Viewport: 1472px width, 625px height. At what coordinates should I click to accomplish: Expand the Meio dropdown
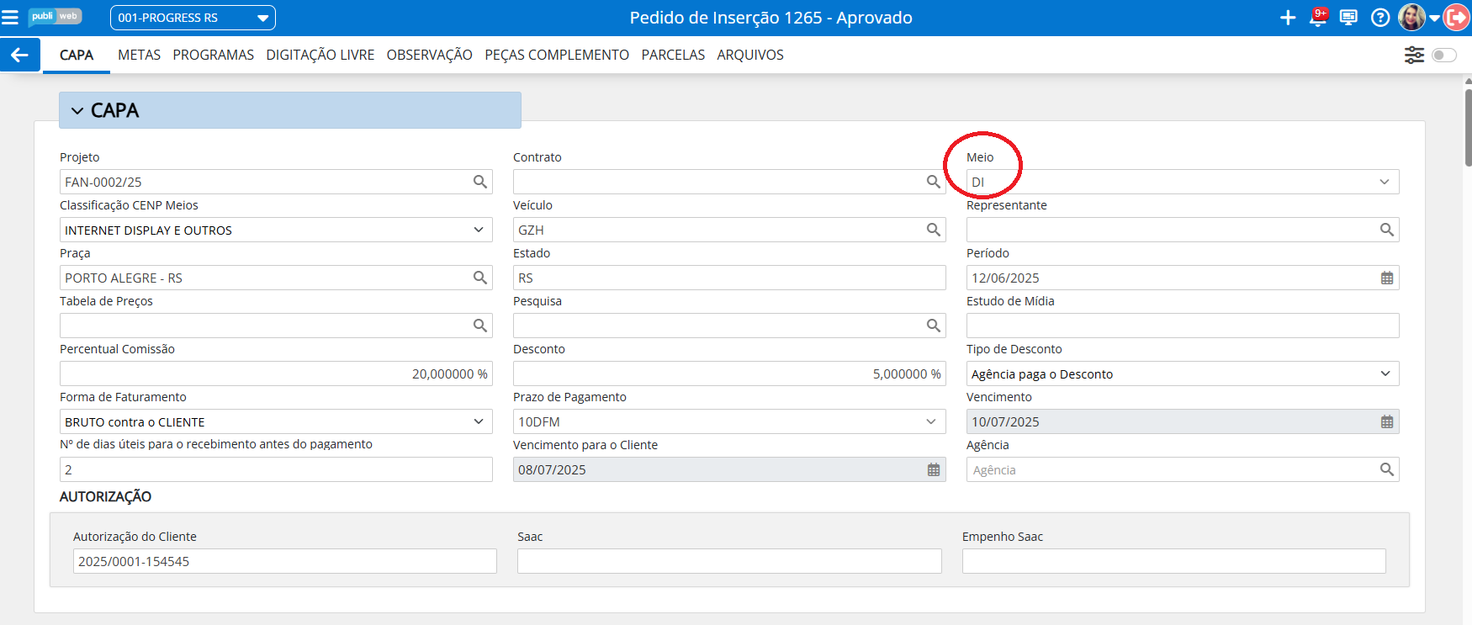(1384, 182)
